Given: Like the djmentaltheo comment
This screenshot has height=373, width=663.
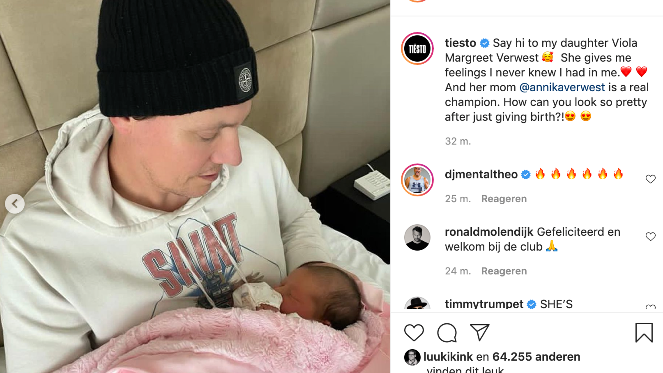Looking at the screenshot, I should [x=650, y=179].
